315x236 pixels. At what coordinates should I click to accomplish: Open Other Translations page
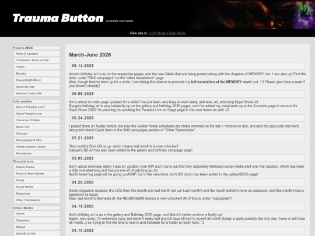pyautogui.click(x=37, y=200)
